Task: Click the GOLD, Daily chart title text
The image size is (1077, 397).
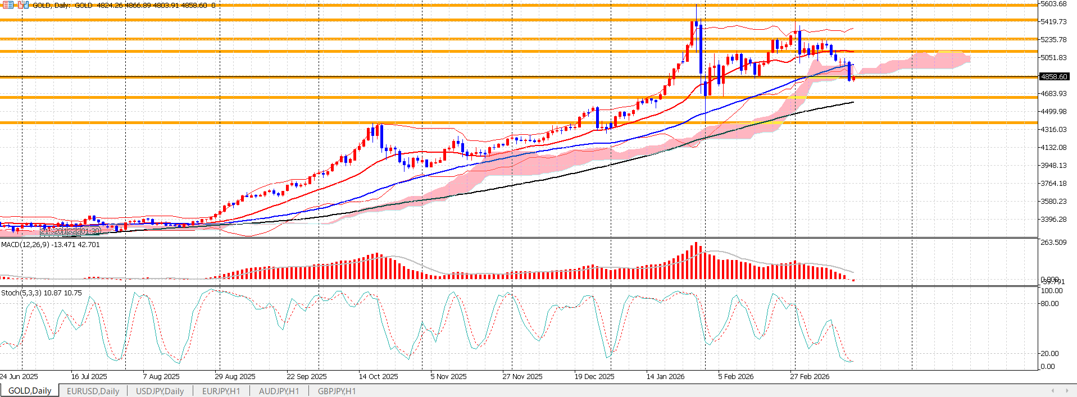Action: tap(51, 5)
